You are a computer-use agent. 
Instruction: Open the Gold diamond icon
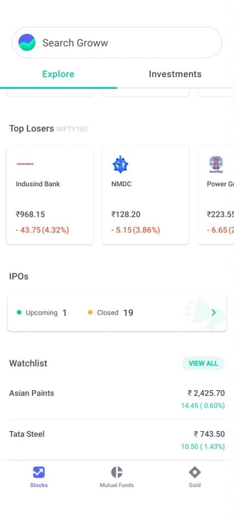(x=194, y=472)
